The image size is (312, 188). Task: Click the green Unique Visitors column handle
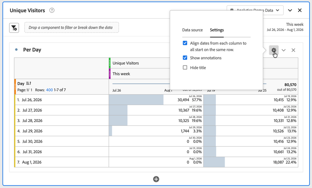[x=110, y=63]
